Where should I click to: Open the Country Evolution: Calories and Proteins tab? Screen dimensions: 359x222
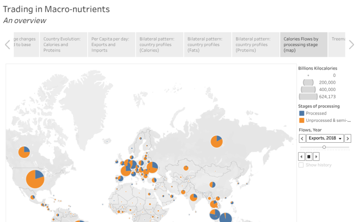tap(63, 44)
